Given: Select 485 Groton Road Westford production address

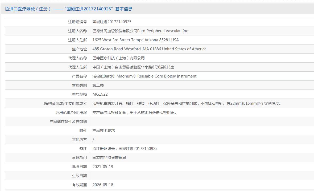Looking at the screenshot, I should point(149,49).
